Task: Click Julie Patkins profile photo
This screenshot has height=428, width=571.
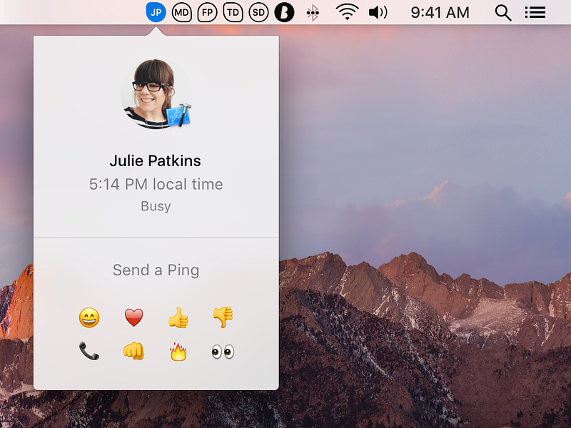Action: (156, 93)
